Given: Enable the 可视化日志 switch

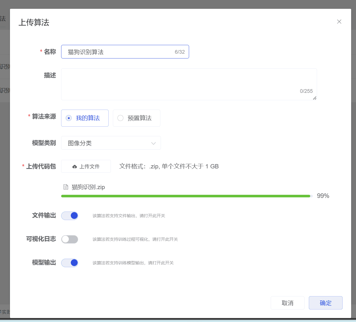Looking at the screenshot, I should pyautogui.click(x=70, y=239).
